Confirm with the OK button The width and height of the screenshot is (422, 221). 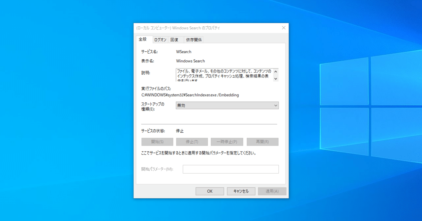210,191
